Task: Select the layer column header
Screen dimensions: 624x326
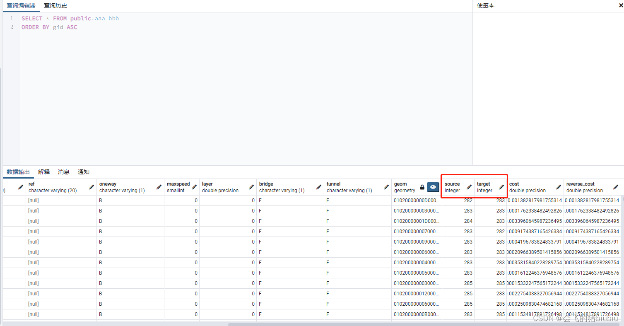Action: click(228, 187)
